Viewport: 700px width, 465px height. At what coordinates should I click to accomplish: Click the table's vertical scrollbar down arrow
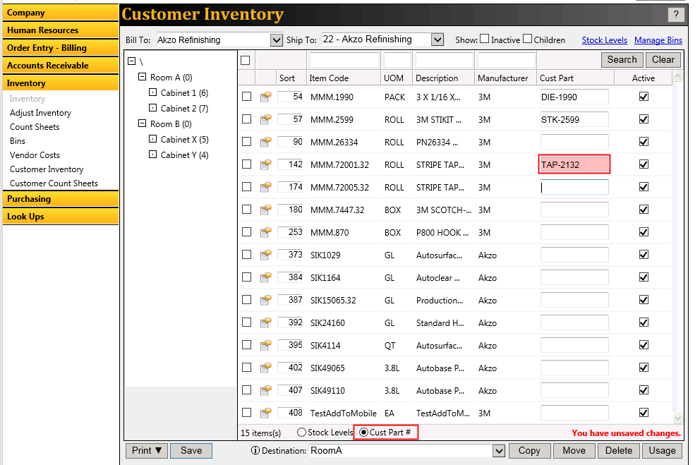[x=678, y=418]
